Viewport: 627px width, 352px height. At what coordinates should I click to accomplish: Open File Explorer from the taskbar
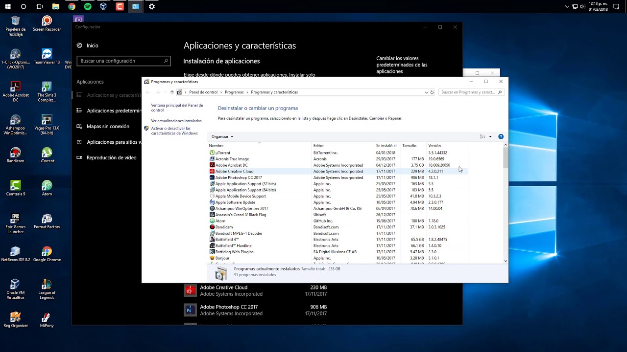pyautogui.click(x=56, y=6)
